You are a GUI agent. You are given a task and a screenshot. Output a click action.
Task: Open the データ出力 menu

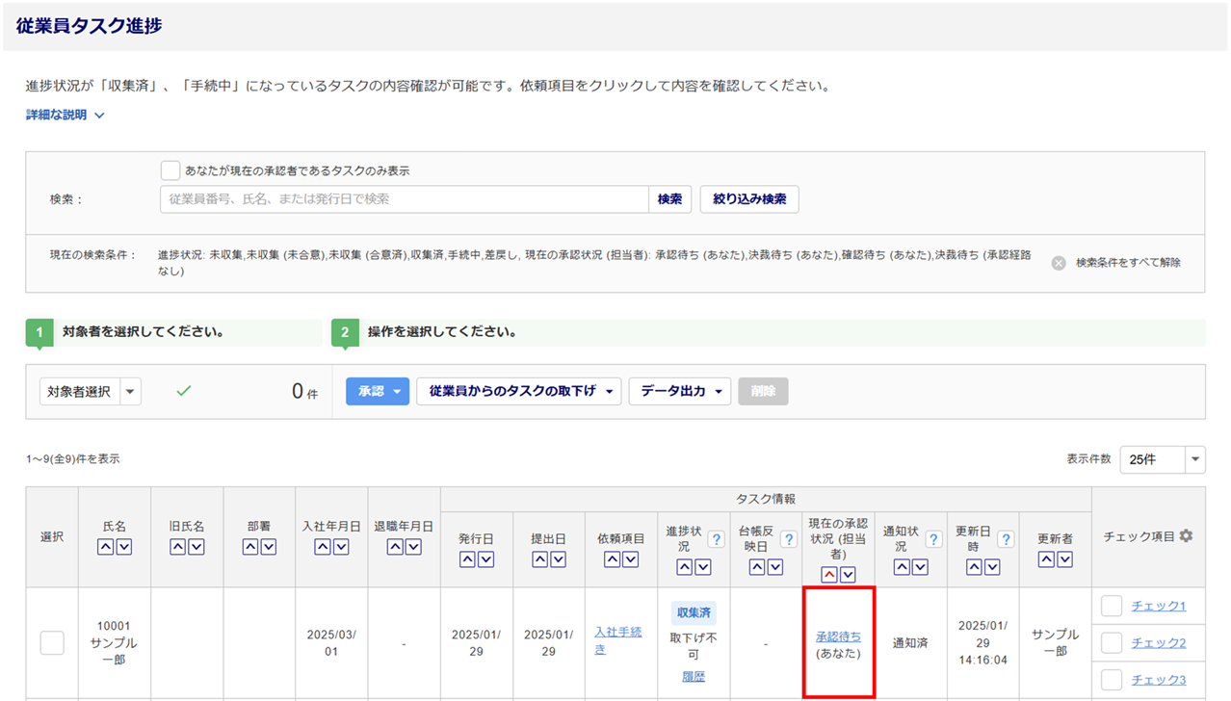click(x=679, y=392)
